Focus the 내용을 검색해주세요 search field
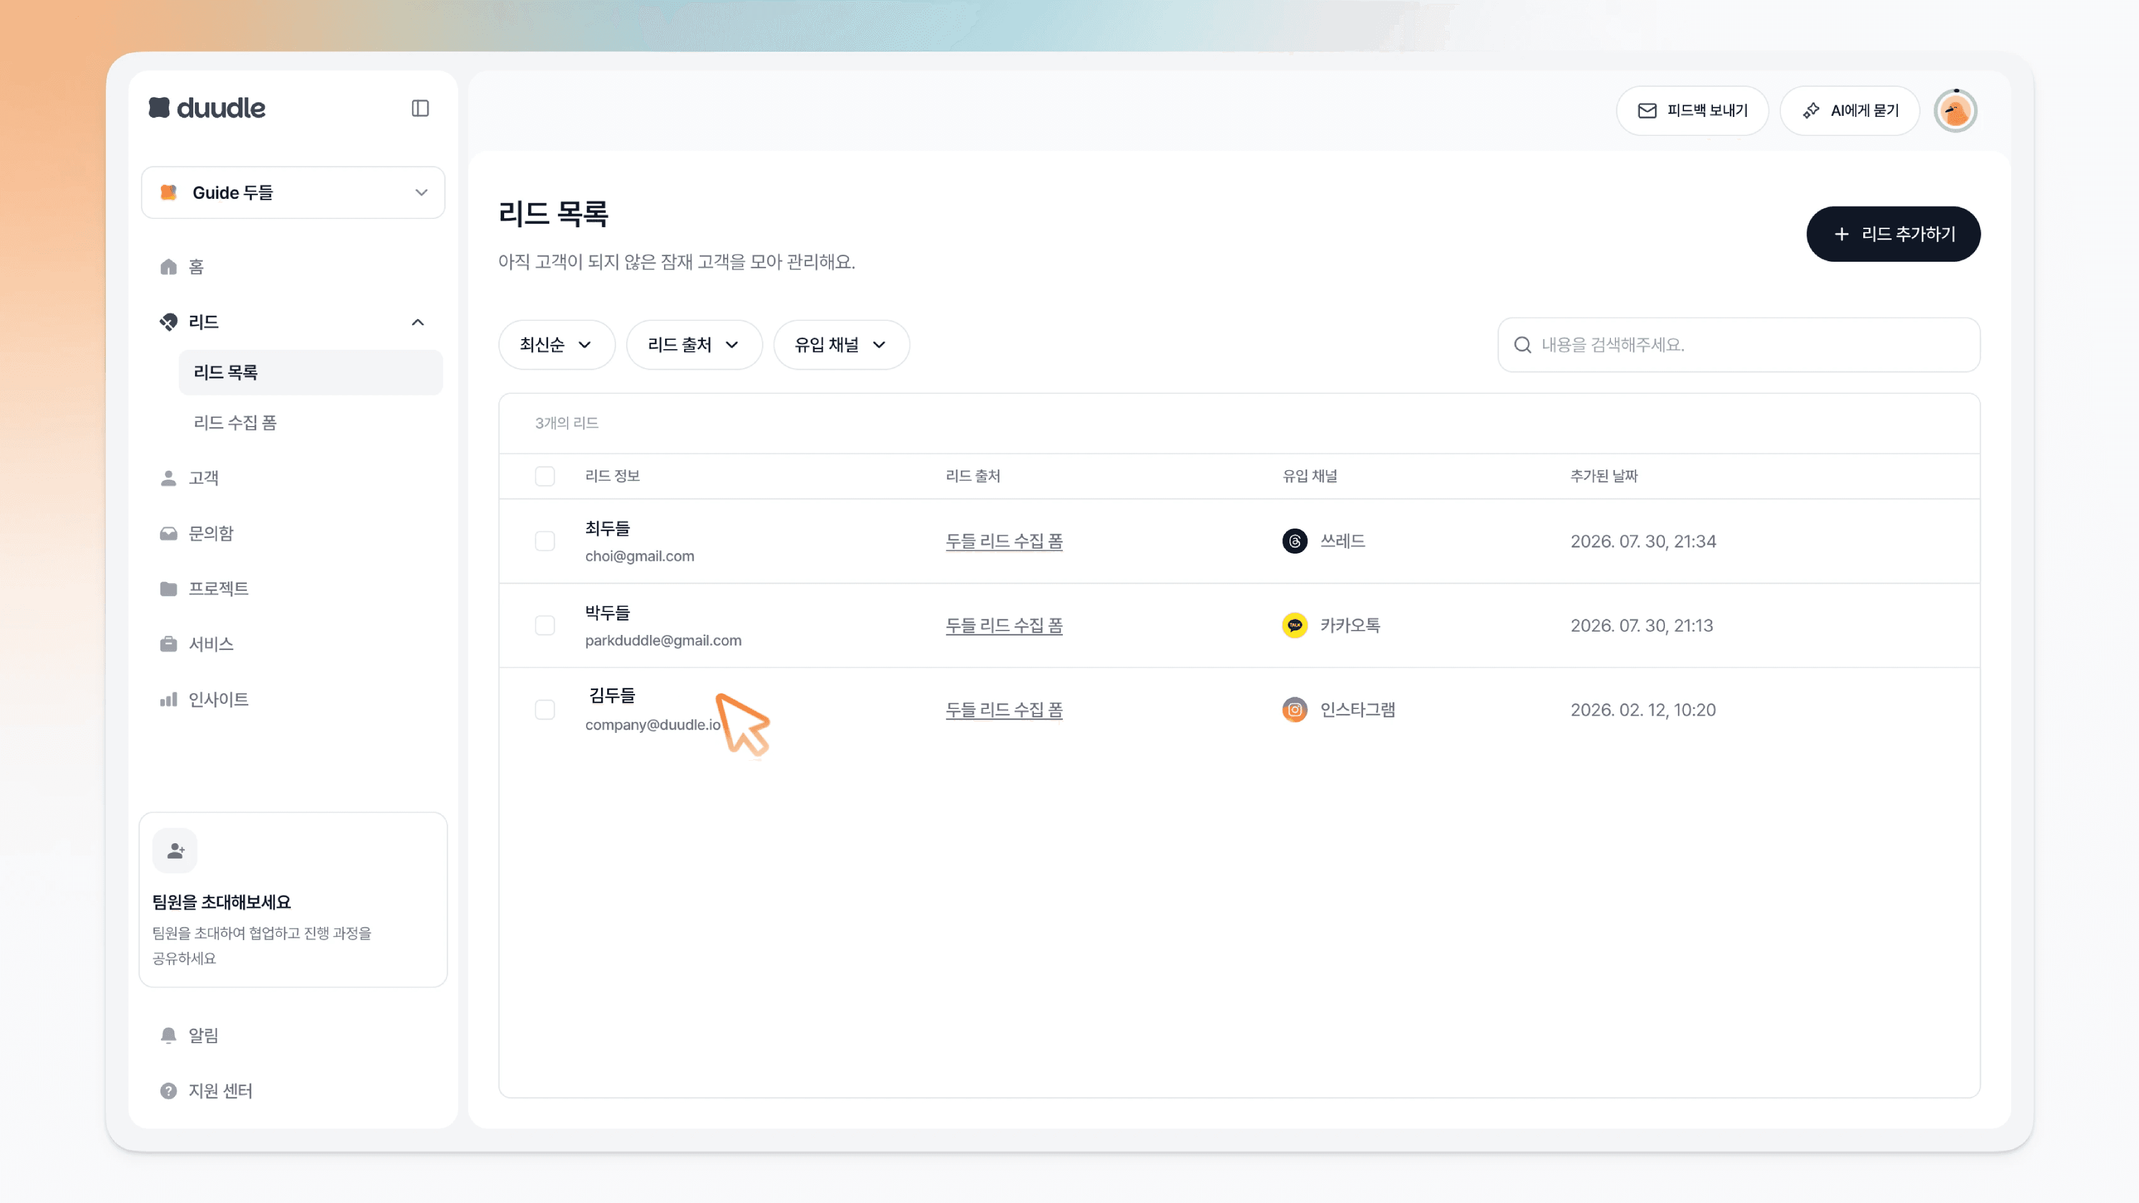 pyautogui.click(x=1738, y=345)
